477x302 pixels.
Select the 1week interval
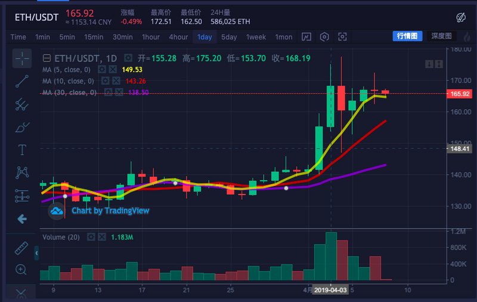[256, 37]
